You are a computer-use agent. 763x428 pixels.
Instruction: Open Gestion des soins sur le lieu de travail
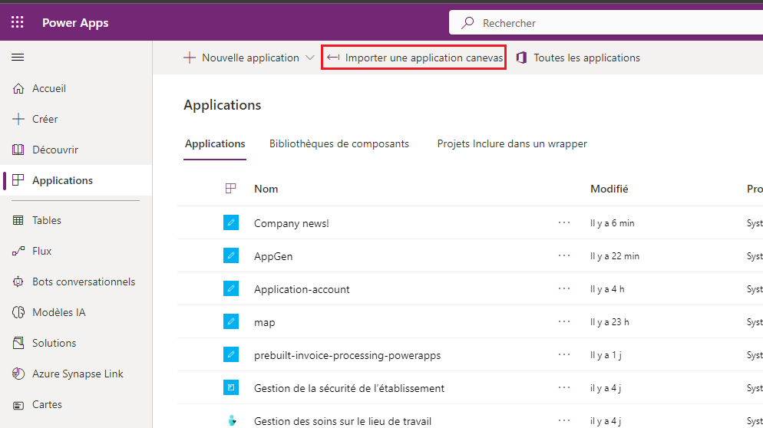point(343,421)
